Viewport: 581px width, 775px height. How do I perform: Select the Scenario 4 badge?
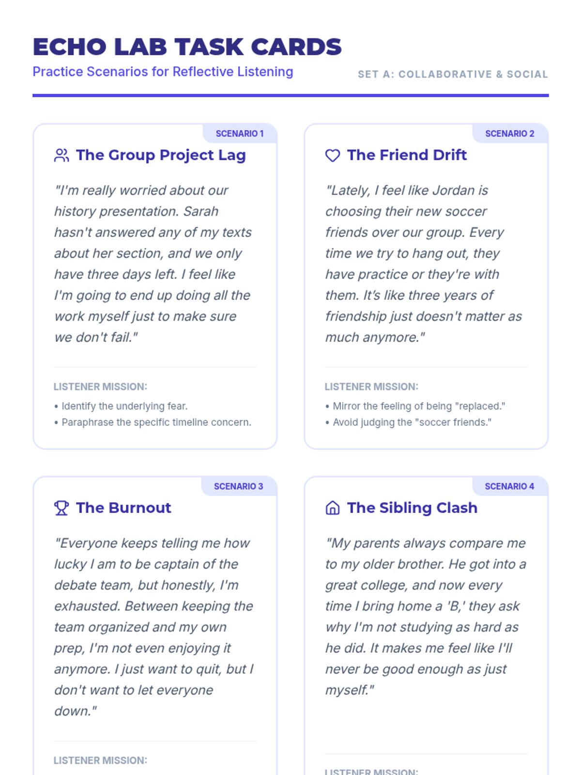pos(510,486)
